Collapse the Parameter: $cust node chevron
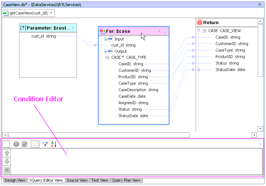 tap(73, 28)
